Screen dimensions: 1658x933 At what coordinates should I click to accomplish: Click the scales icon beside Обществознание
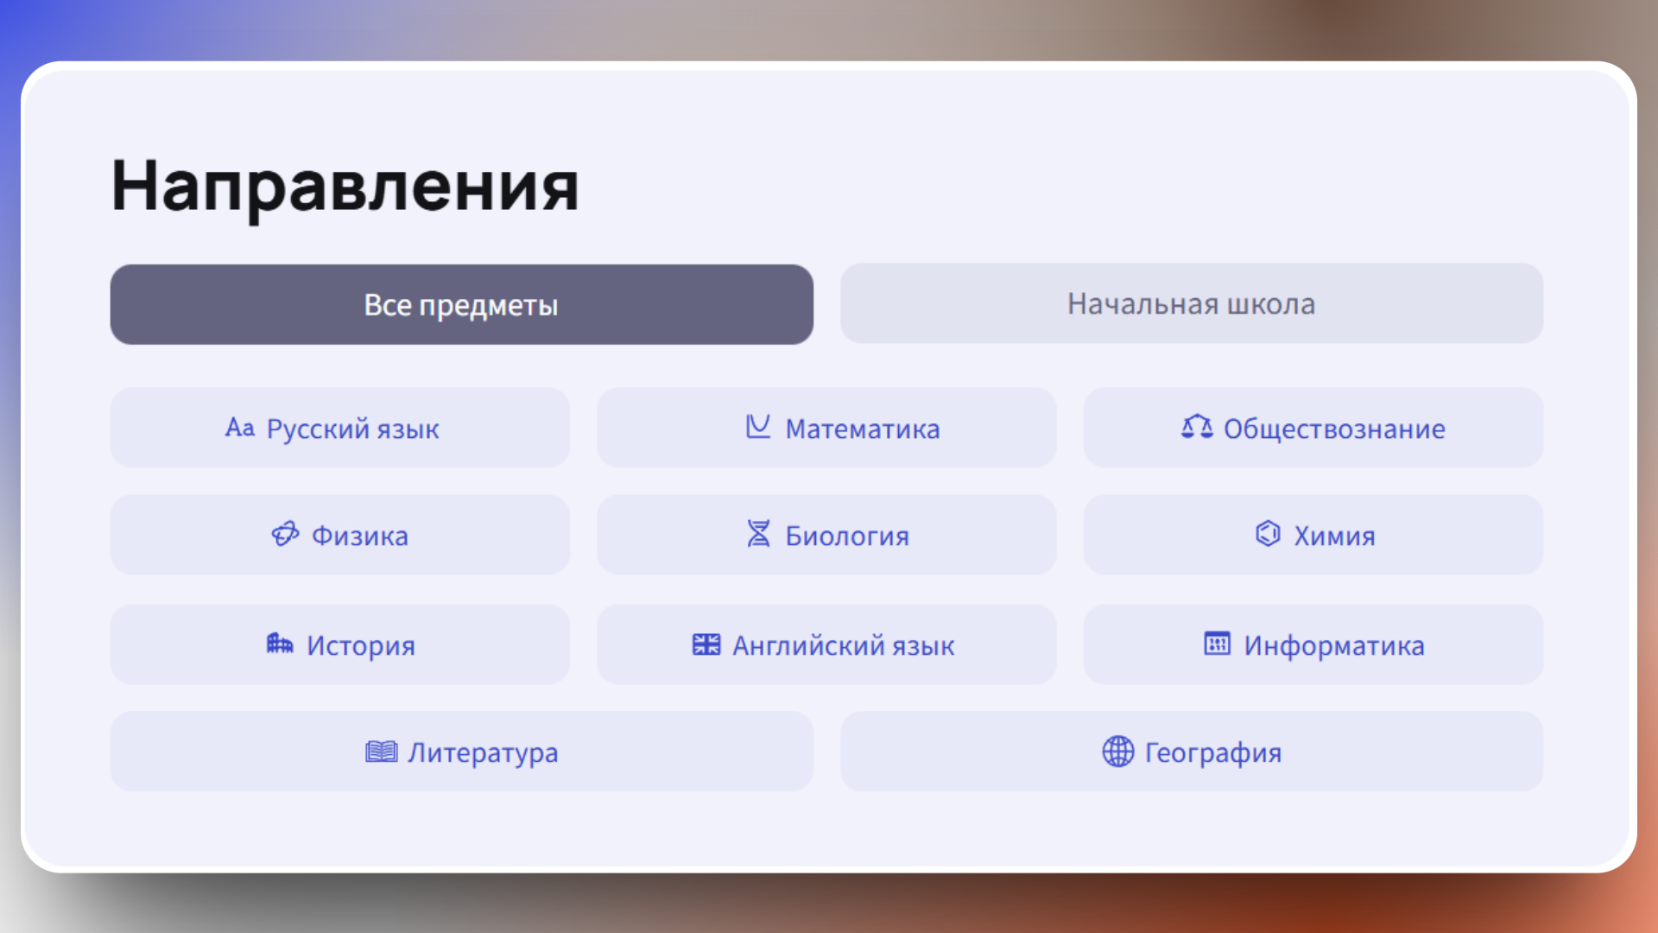1197,427
